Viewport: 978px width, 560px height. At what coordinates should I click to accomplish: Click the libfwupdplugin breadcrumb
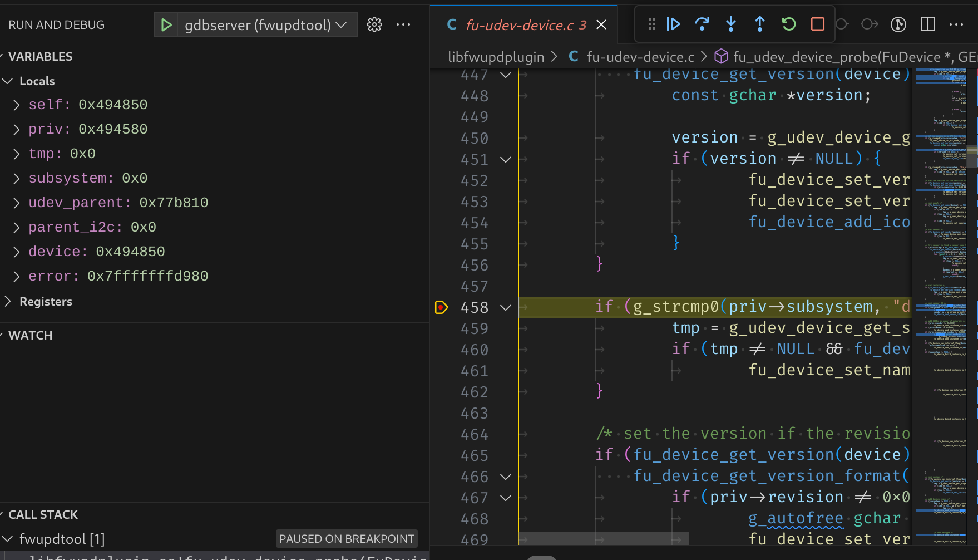[496, 57]
